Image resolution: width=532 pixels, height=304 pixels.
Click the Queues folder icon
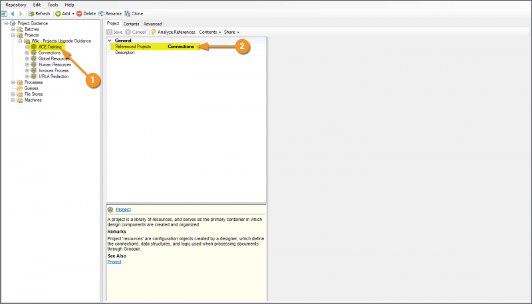pos(20,88)
